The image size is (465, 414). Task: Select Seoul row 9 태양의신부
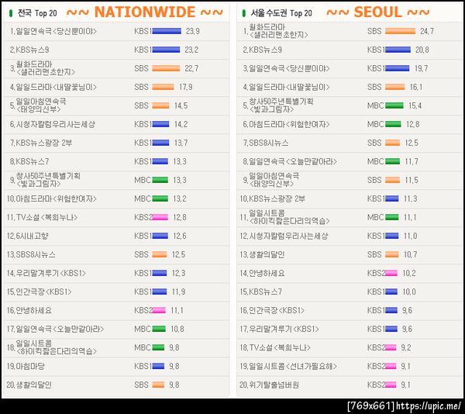click(x=350, y=180)
